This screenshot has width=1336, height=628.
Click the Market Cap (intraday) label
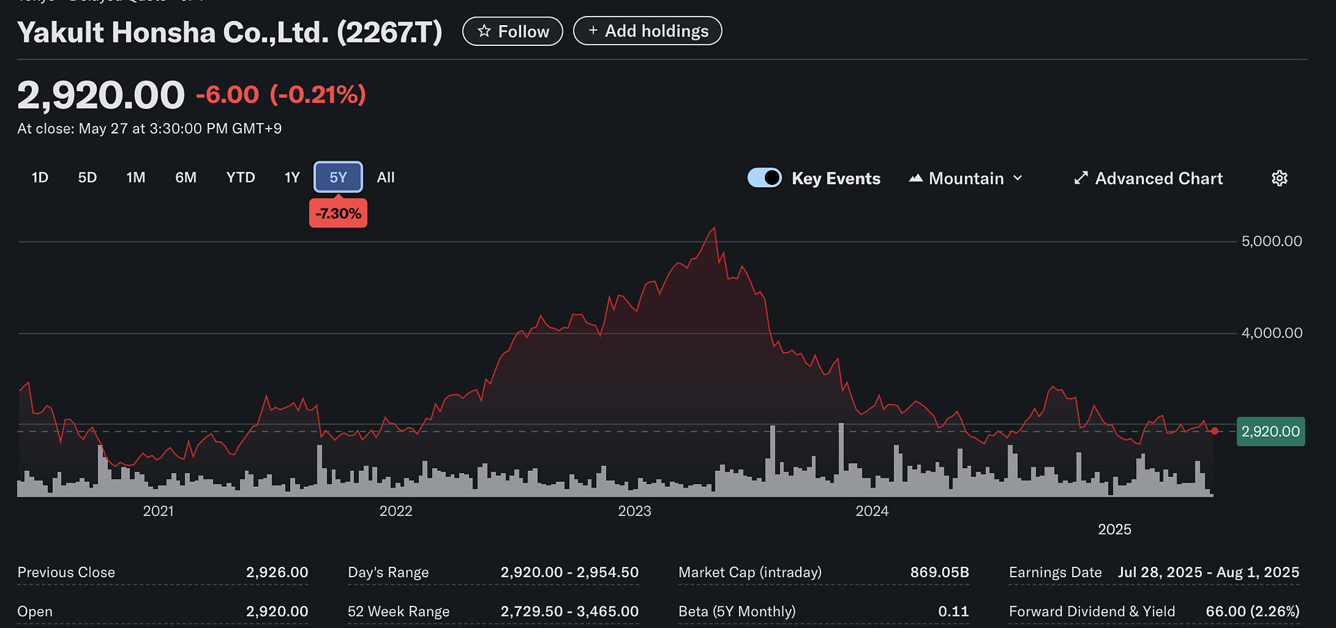click(750, 572)
